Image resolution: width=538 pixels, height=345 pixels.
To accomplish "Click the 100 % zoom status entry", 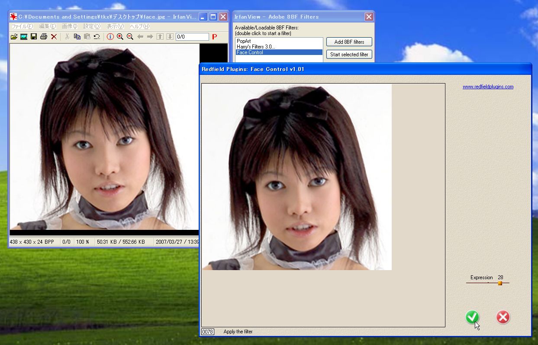I will (82, 242).
